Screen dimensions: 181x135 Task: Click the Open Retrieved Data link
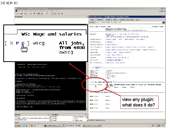(115, 63)
